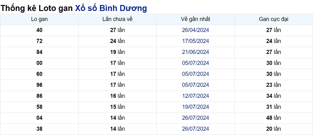The width and height of the screenshot is (313, 135).
Task: Click '15 lần' in row 58
Action: (117, 107)
